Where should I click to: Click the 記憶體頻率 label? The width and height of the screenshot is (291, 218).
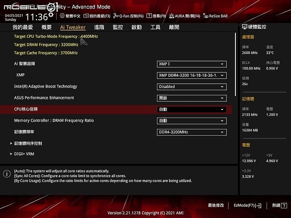[x=24, y=132]
